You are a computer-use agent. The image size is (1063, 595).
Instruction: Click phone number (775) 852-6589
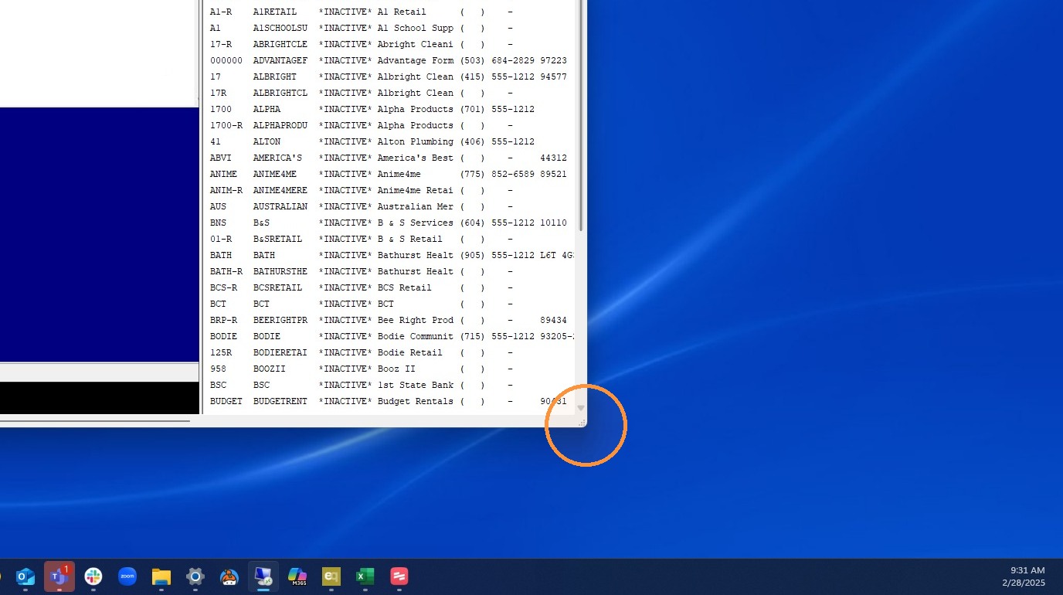(497, 174)
